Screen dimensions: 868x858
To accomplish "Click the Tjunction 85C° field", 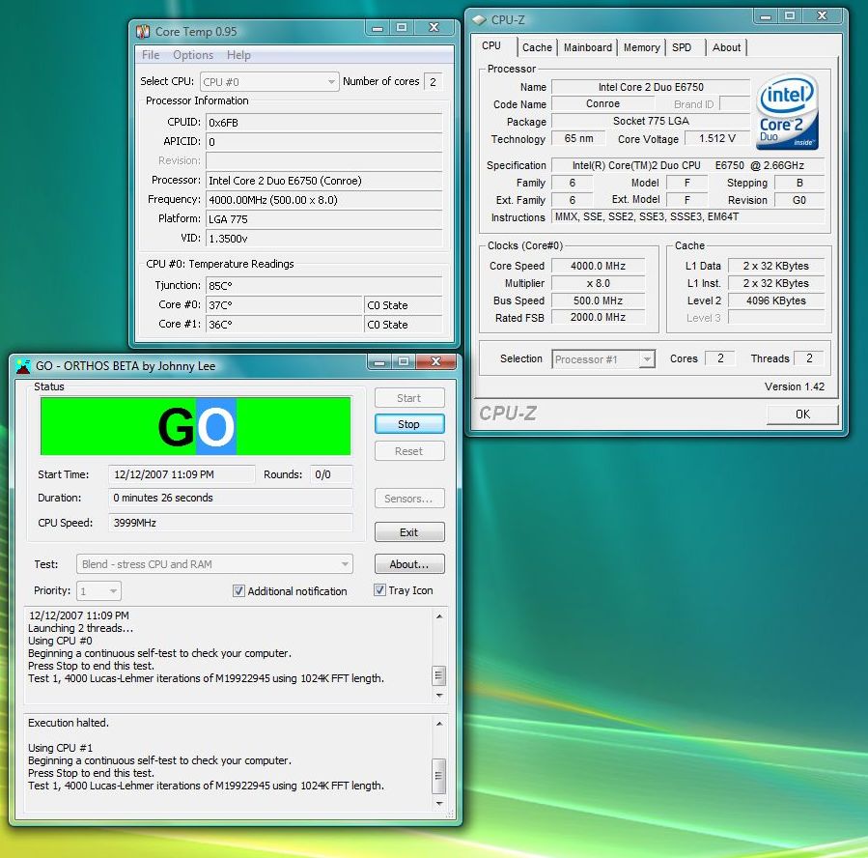I will tap(323, 286).
